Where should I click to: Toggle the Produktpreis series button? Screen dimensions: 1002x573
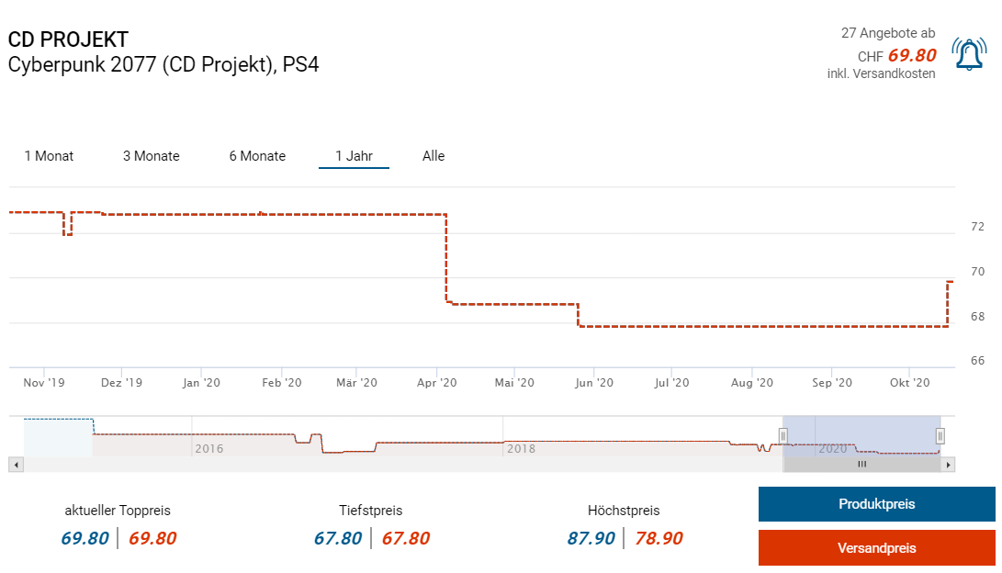(876, 504)
